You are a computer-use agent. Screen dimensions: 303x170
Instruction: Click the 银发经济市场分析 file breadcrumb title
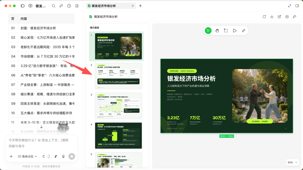(x=106, y=17)
